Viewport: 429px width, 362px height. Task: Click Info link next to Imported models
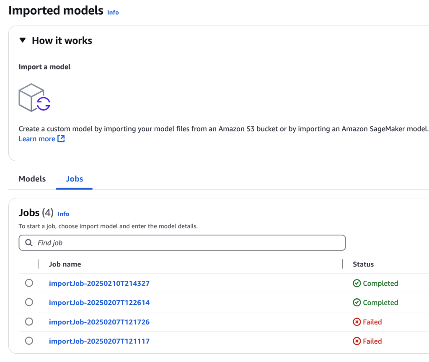click(x=113, y=13)
